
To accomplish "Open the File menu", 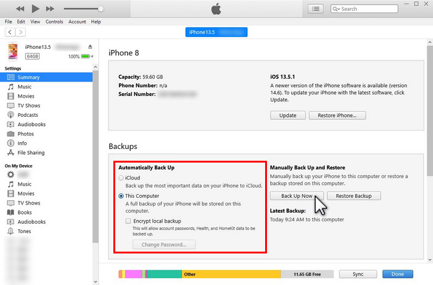I will (8, 22).
